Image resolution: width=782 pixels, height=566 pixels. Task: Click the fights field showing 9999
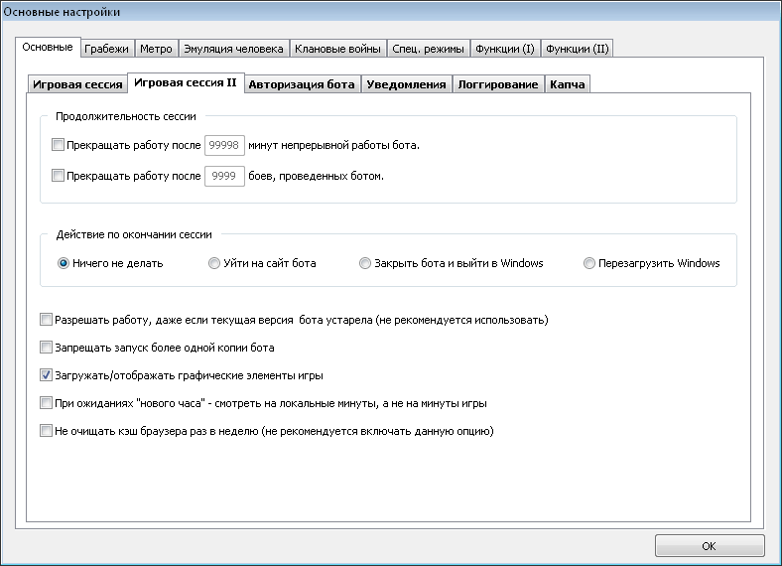(x=224, y=176)
